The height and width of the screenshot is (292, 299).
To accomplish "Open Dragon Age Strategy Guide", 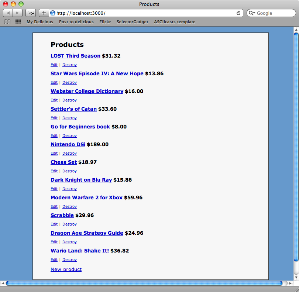I will pos(87,233).
